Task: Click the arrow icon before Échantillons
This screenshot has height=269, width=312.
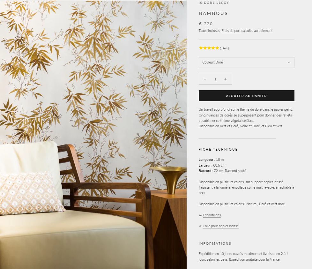Action: (x=200, y=215)
